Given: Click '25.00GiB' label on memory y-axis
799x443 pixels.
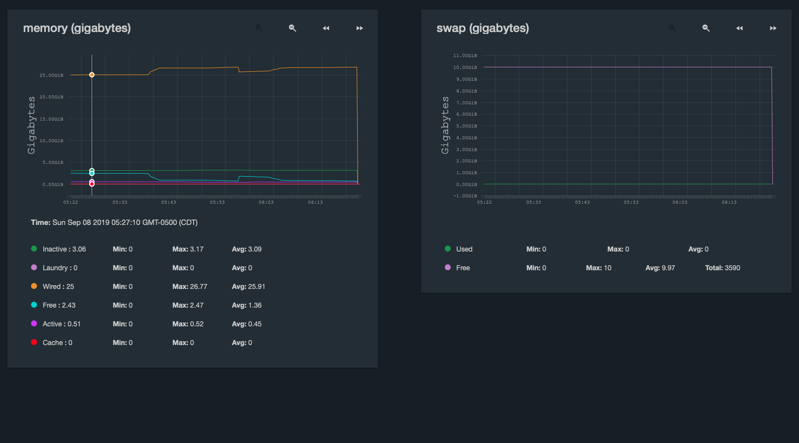Looking at the screenshot, I should tap(51, 75).
